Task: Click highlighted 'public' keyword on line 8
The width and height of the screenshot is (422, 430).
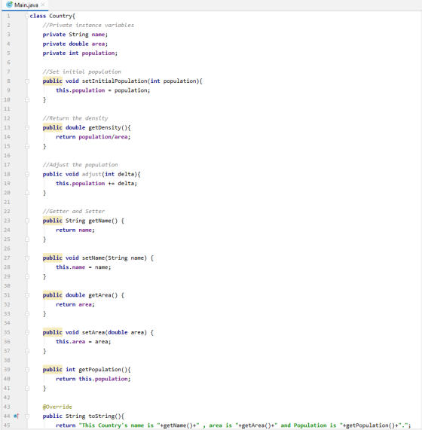Action: point(53,81)
